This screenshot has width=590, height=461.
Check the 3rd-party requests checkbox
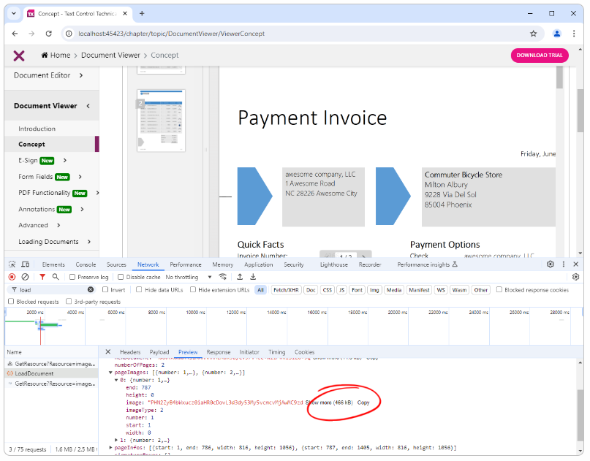tap(69, 301)
